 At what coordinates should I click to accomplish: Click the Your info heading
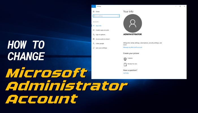point(128,12)
